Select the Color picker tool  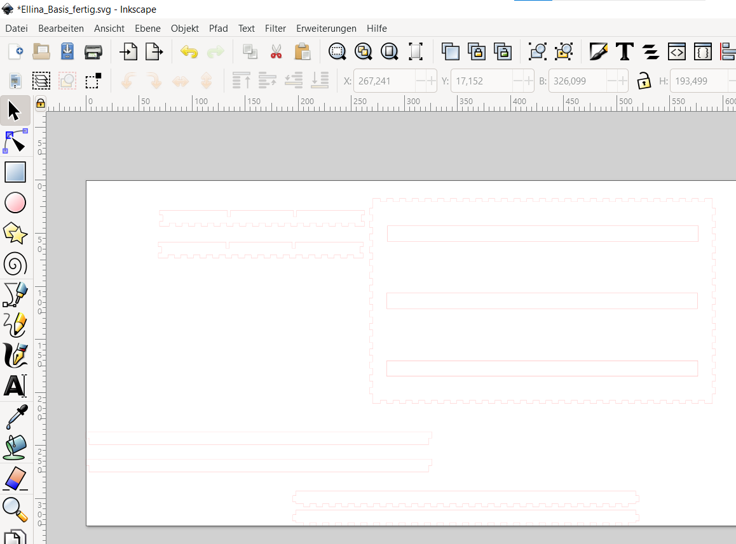(x=15, y=417)
